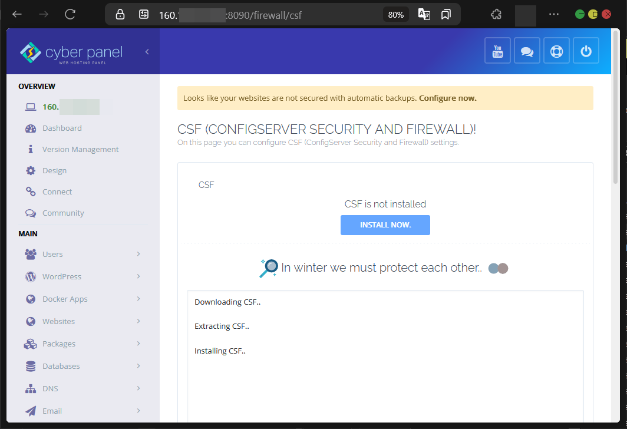The height and width of the screenshot is (429, 627).
Task: Open the WordPress sidebar label
Action: [61, 276]
